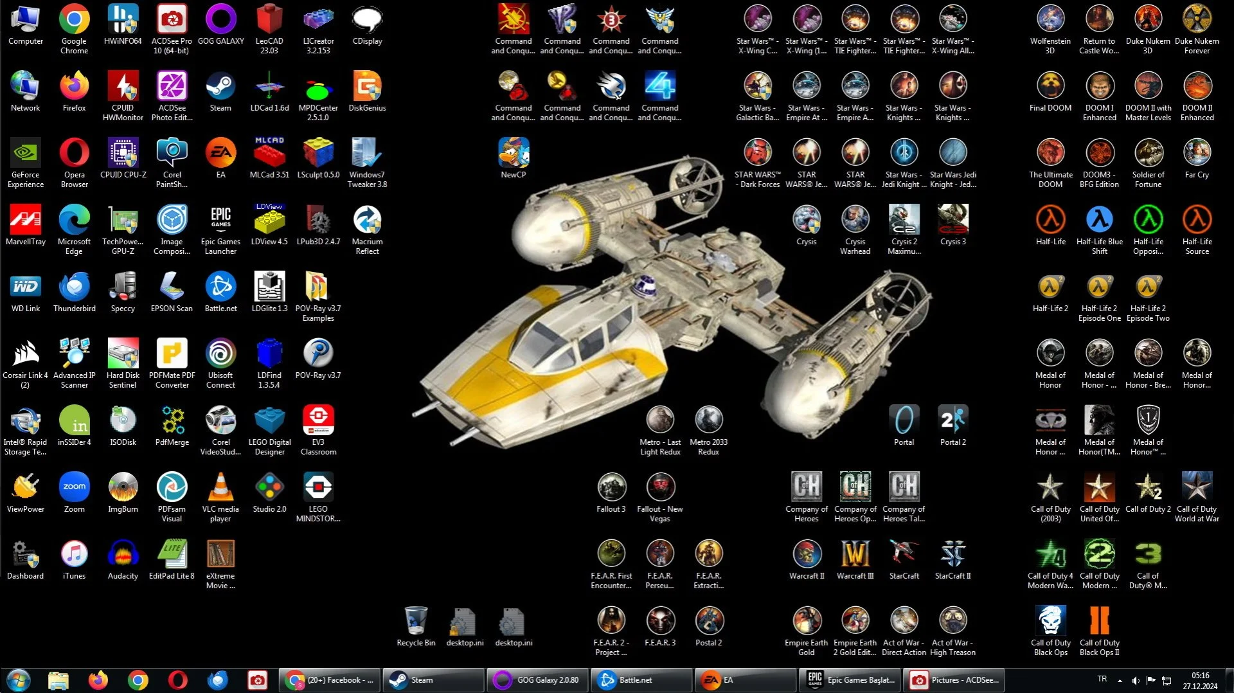Click the NewCP desktop icon
The image size is (1234, 693).
coord(514,158)
